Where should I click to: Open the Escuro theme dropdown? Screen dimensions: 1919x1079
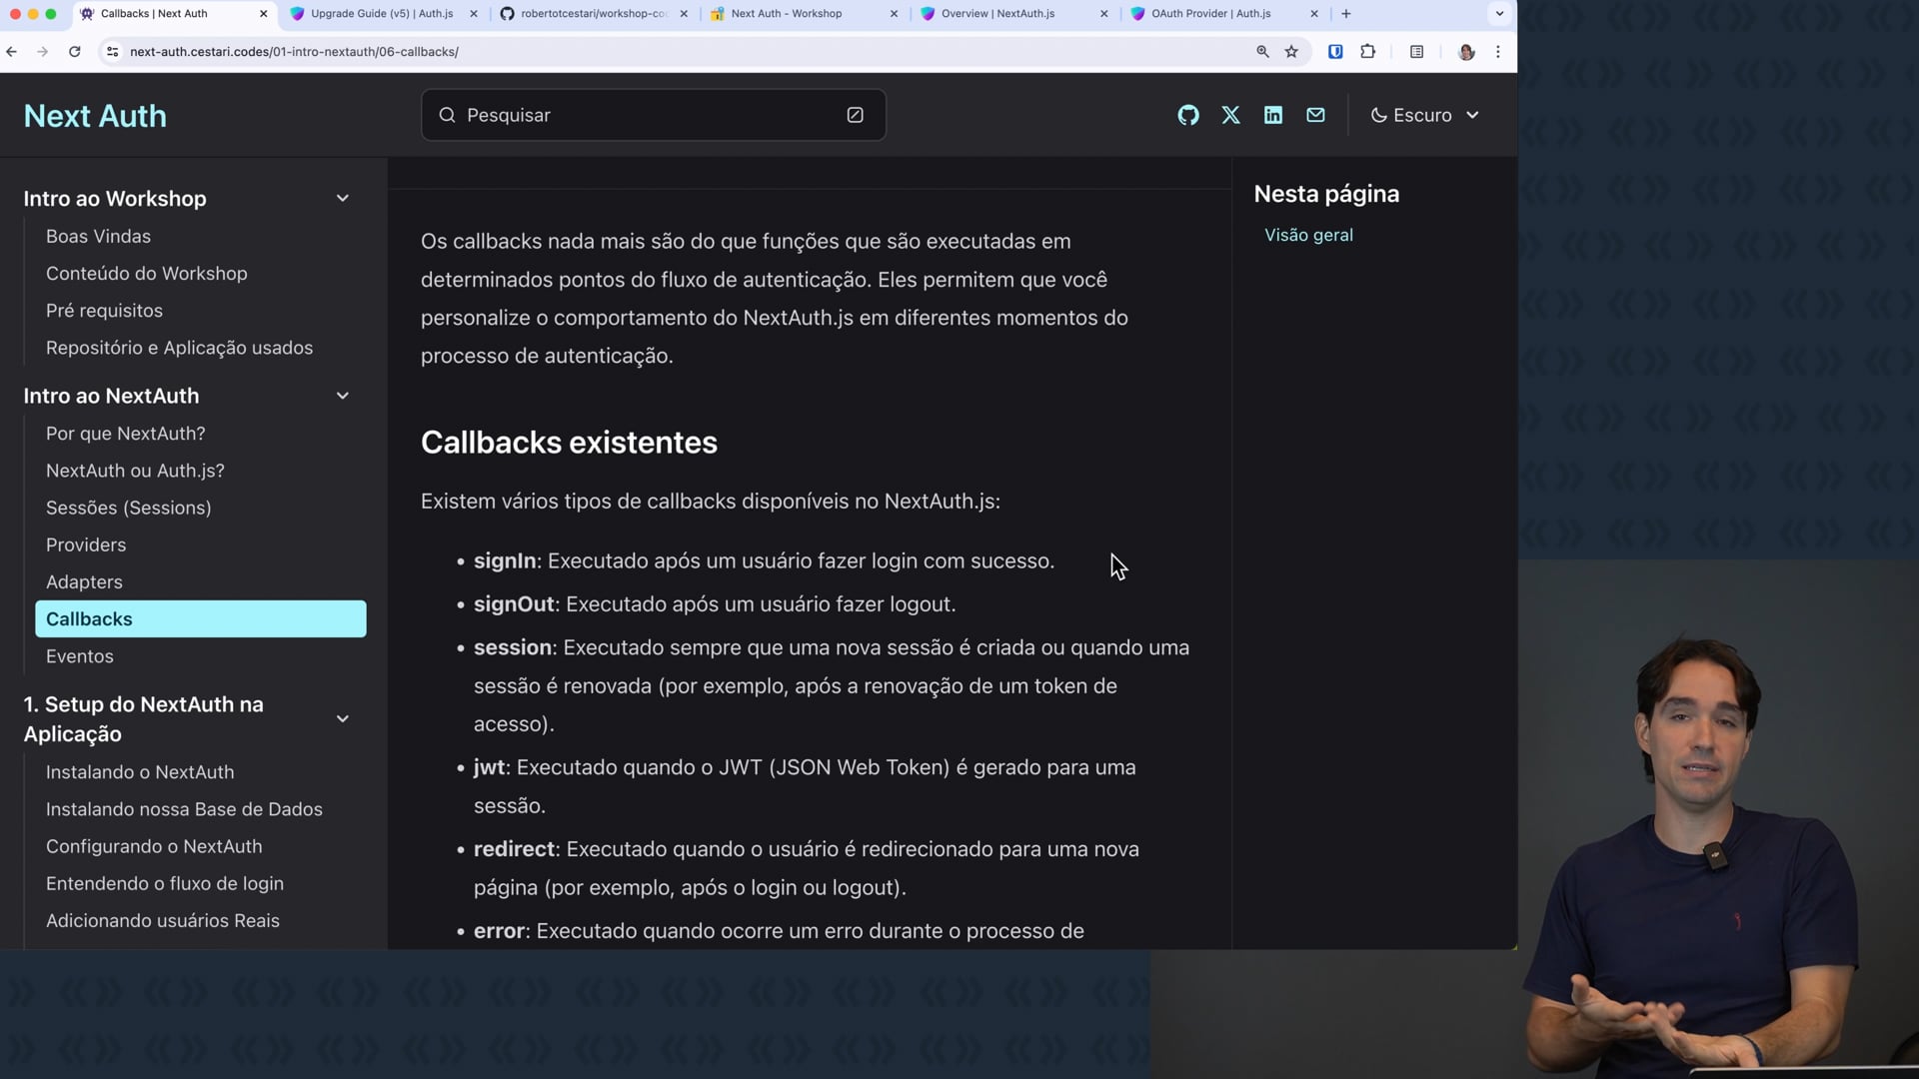tap(1424, 115)
